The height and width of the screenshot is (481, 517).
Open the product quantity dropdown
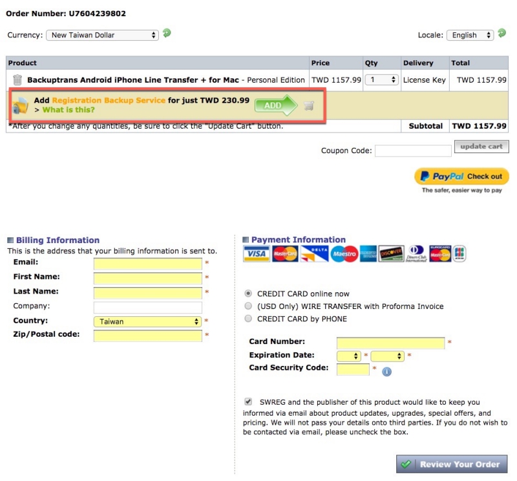(x=381, y=80)
